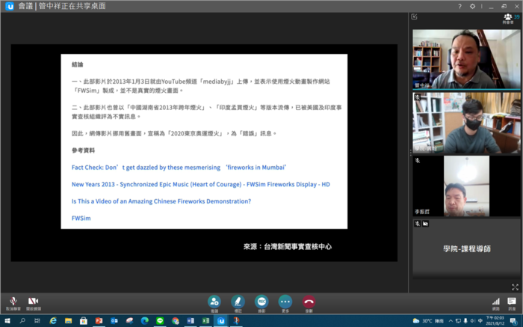The height and width of the screenshot is (327, 523).
Task: Open the invite participants button
Action: (214, 304)
